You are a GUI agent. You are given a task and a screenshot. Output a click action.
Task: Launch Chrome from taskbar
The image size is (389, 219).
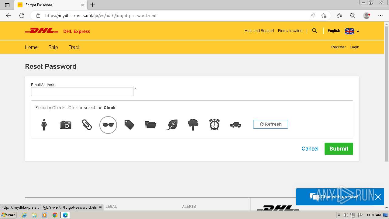coord(55,215)
